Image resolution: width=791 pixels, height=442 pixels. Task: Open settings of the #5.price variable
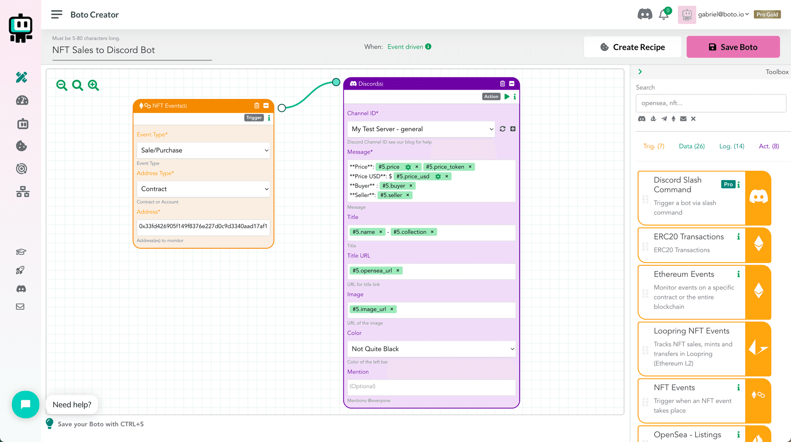[x=408, y=167]
